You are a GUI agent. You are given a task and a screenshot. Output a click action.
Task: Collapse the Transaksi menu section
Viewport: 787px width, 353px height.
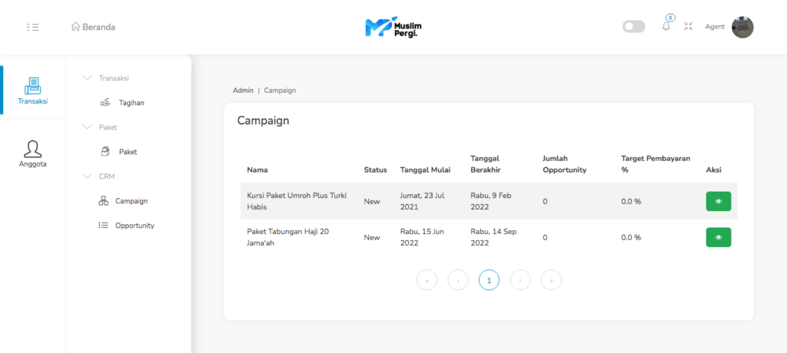(x=87, y=78)
